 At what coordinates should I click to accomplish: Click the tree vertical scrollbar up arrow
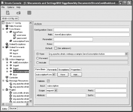pos(31,23)
